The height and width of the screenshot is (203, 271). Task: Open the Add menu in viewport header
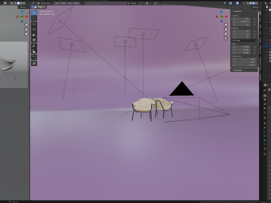(x=69, y=3)
